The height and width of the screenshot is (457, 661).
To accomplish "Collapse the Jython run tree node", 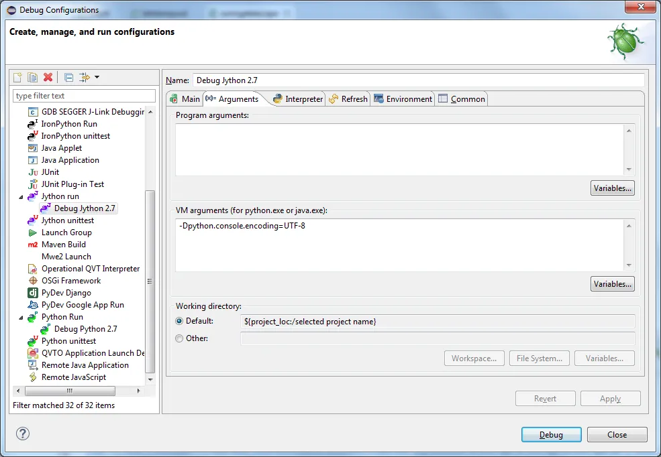I will pos(21,197).
